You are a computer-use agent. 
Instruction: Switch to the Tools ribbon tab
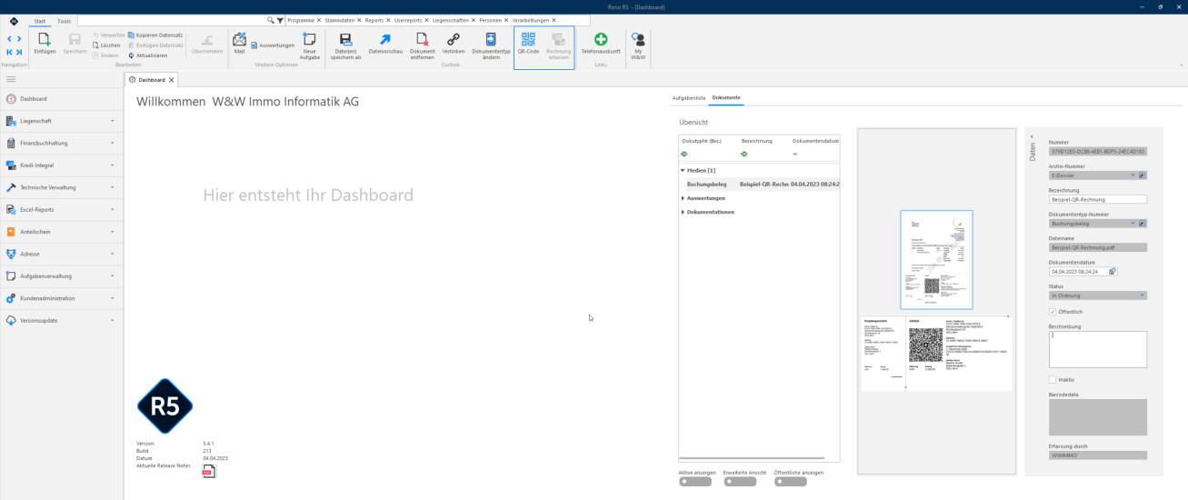click(64, 20)
